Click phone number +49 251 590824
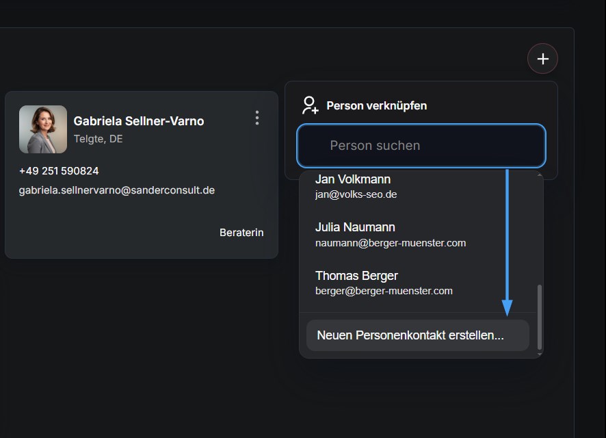Viewport: 606px width, 438px height. pyautogui.click(x=59, y=171)
